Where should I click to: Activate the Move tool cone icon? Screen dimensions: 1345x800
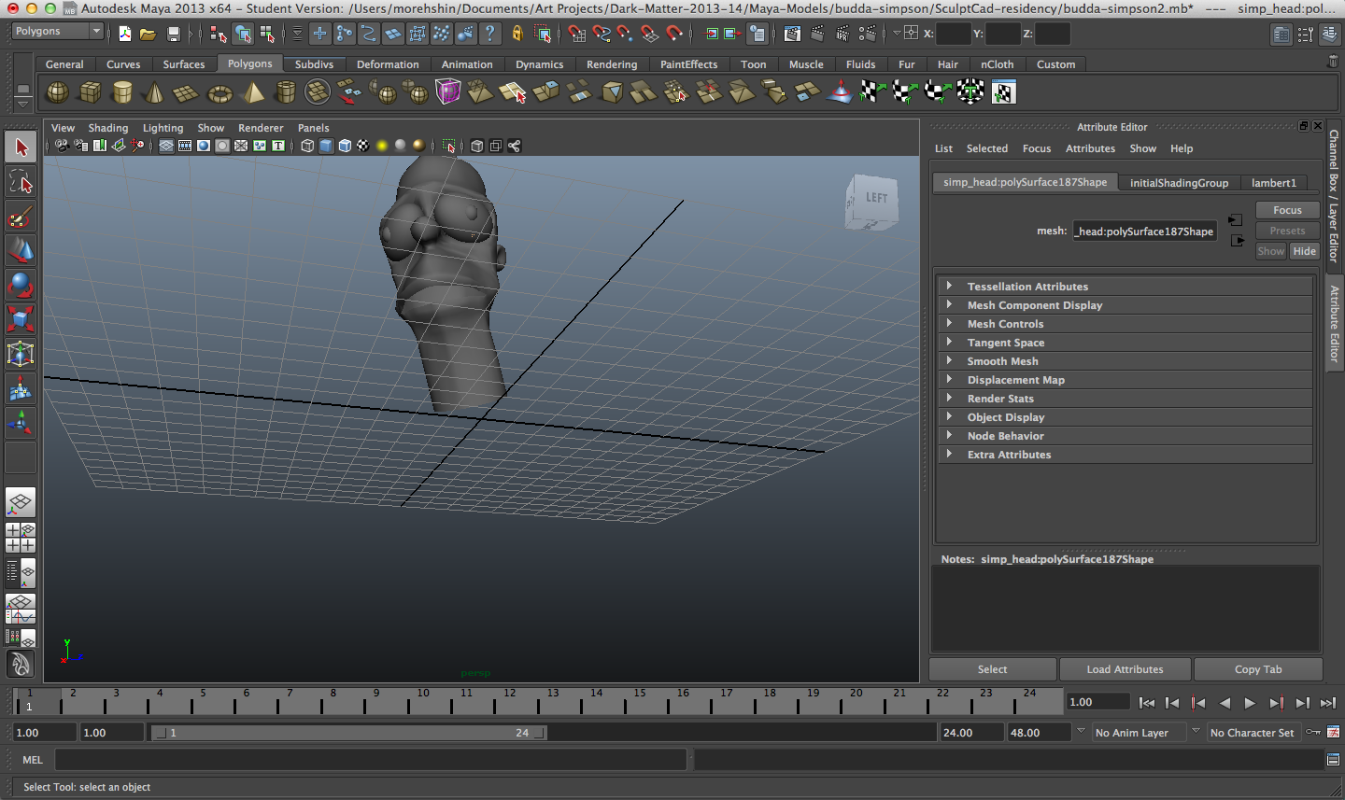click(x=21, y=250)
